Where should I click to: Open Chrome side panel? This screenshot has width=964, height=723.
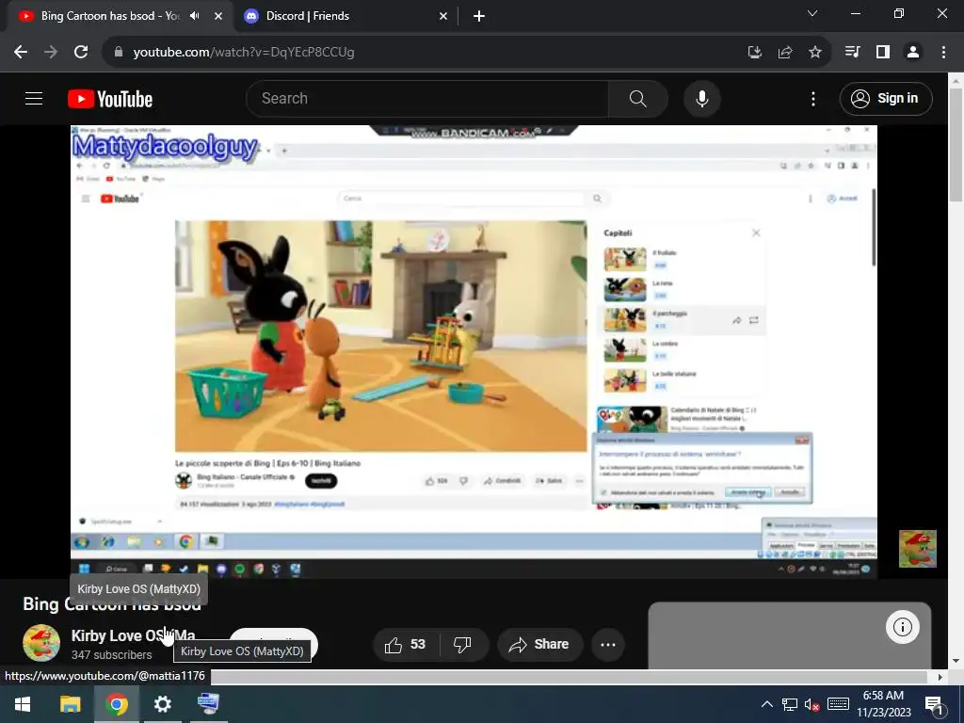click(883, 53)
